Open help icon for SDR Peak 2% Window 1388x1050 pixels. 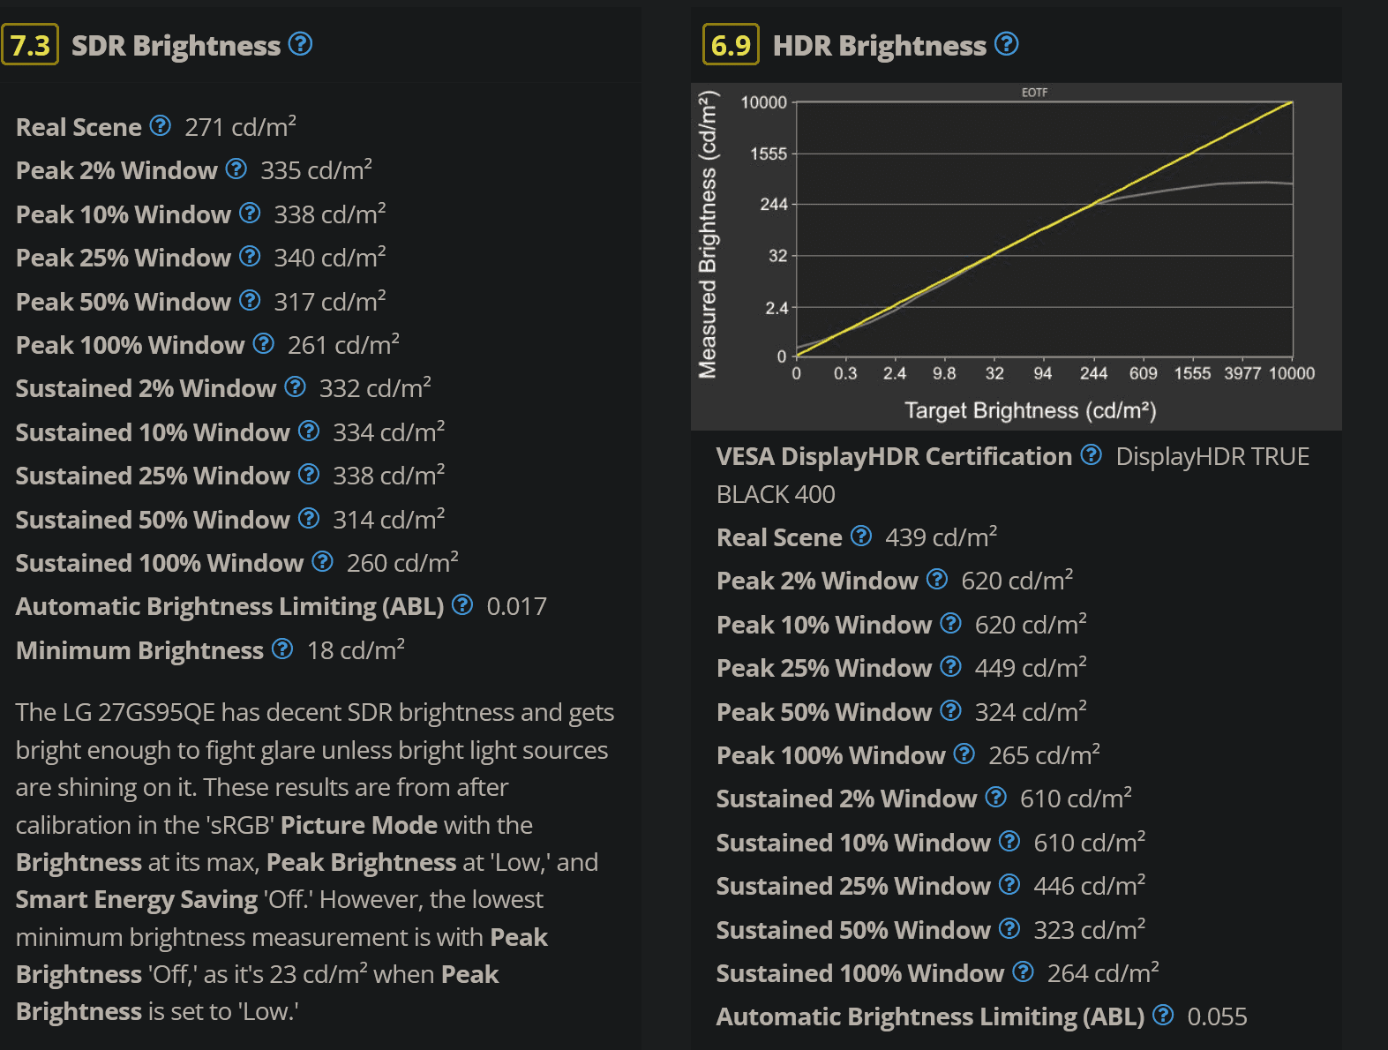pos(236,169)
